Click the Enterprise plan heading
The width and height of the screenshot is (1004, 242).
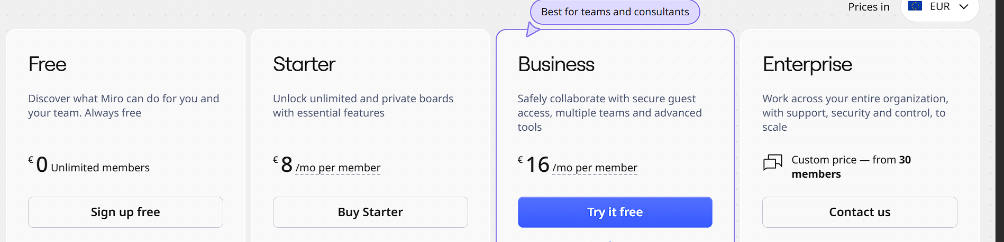point(807,64)
